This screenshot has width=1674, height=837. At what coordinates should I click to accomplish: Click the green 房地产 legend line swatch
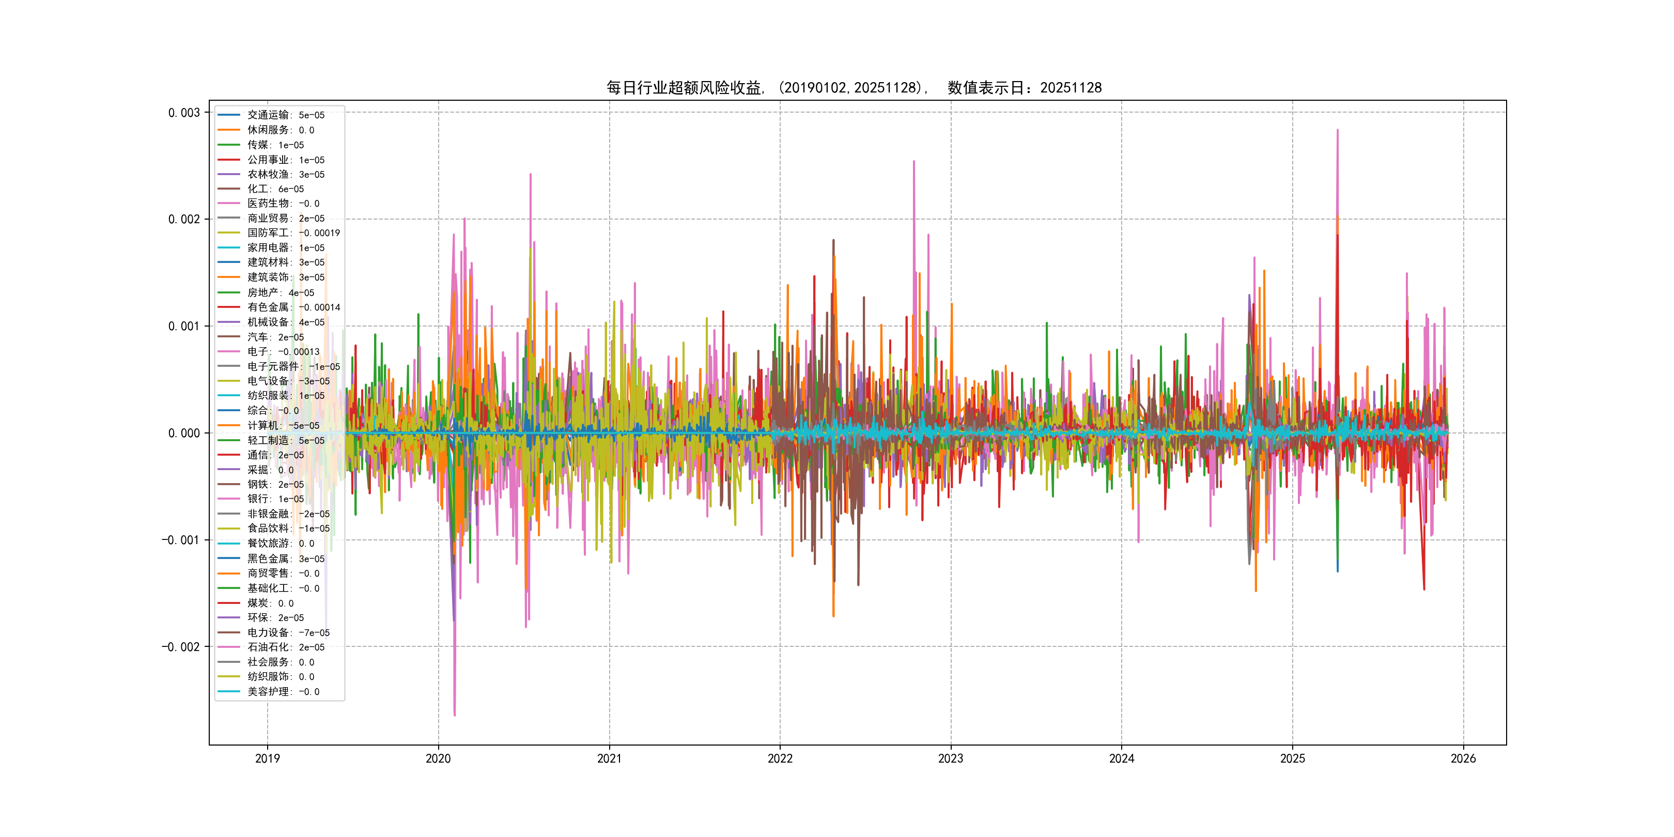coord(229,292)
